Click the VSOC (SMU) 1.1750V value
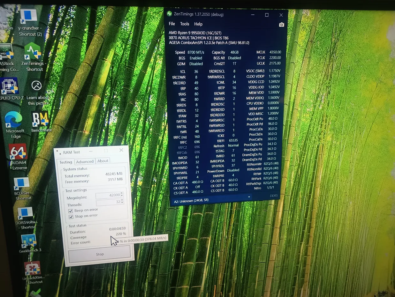 pyautogui.click(x=275, y=71)
